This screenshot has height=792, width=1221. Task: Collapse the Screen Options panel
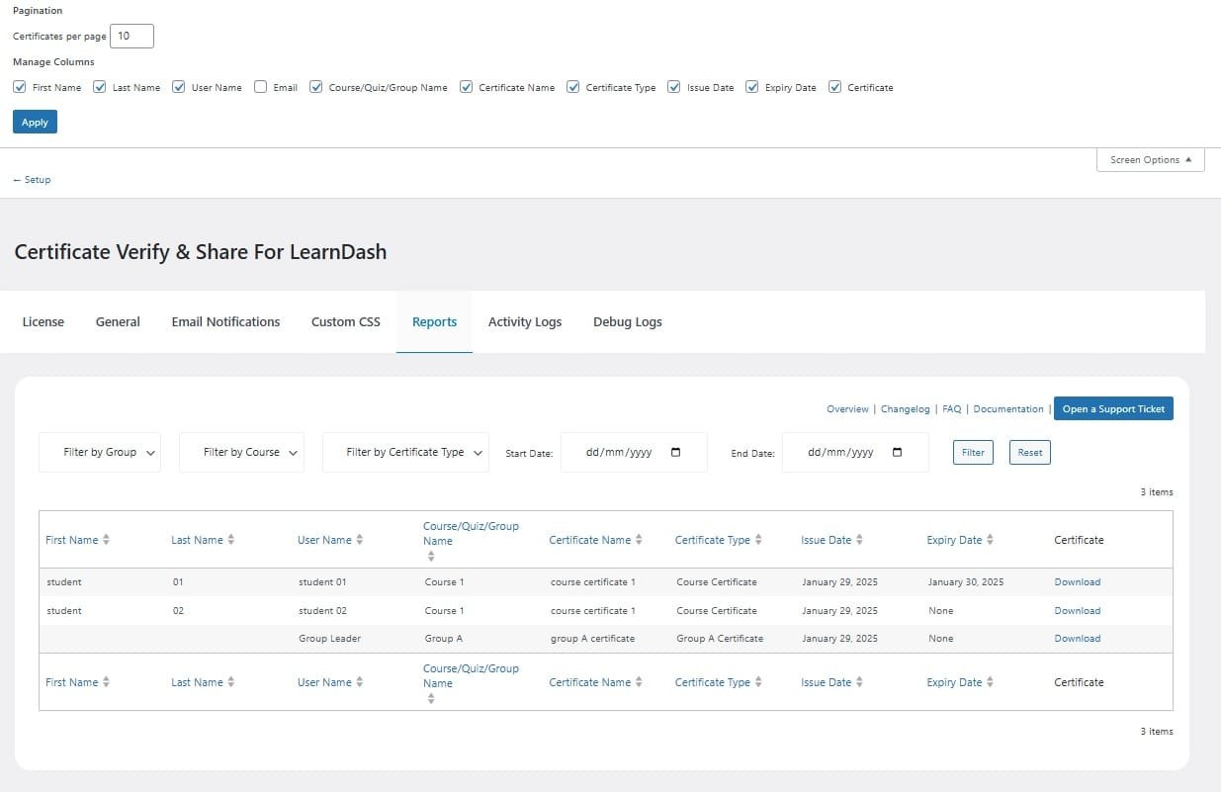(x=1151, y=160)
